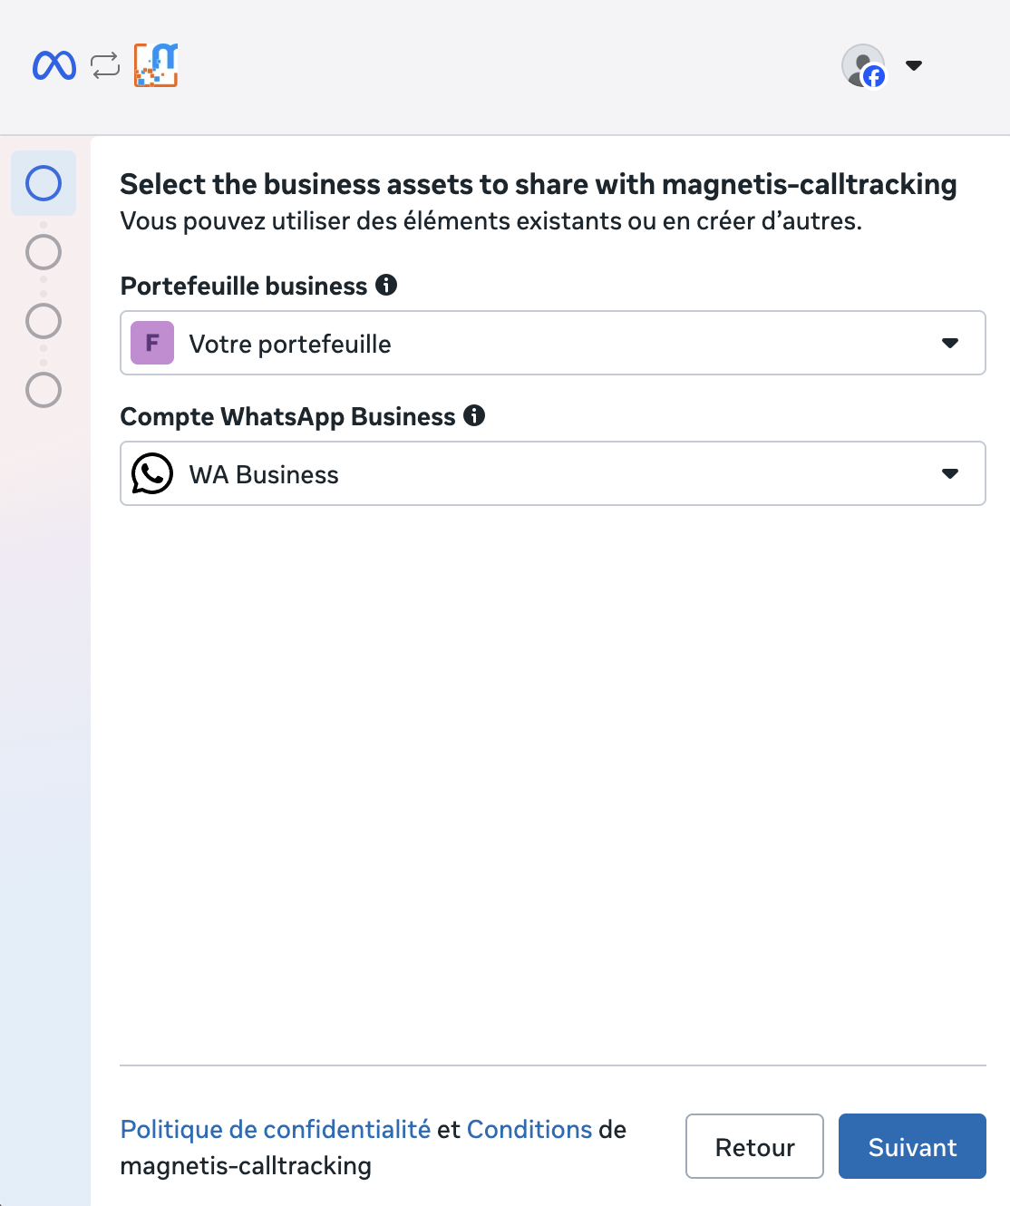
Task: Click the Votre portefeuille text field
Action: 544,344
